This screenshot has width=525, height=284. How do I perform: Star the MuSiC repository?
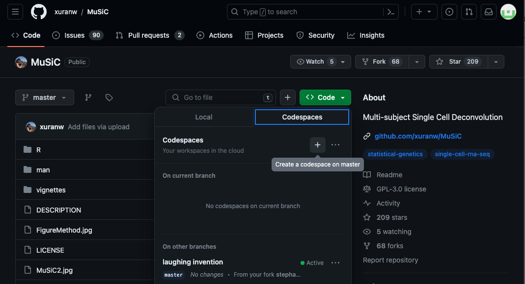point(458,62)
